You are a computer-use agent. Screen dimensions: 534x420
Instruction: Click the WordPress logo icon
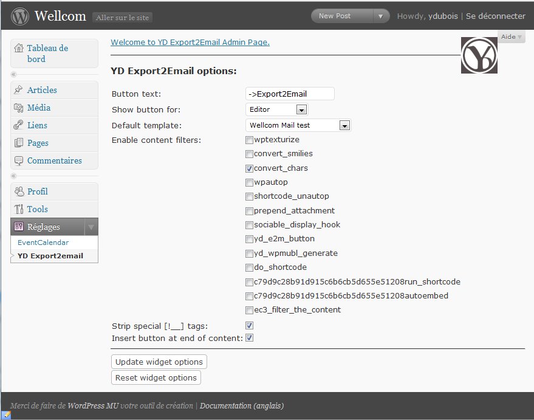(x=20, y=16)
